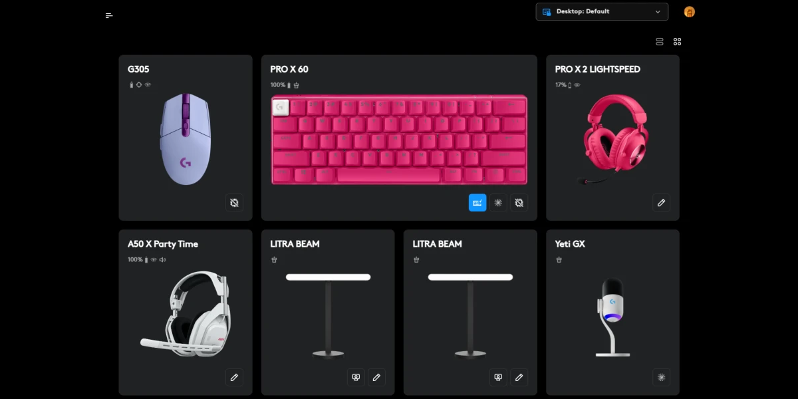Click second LITRA BEAM camera icon
798x399 pixels.
coord(499,377)
